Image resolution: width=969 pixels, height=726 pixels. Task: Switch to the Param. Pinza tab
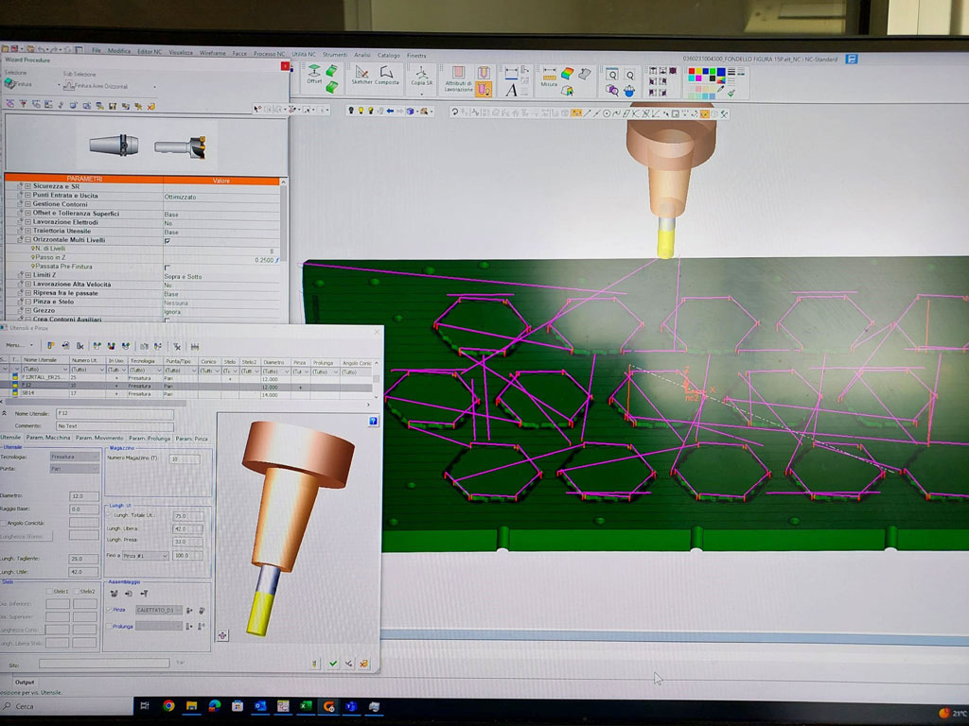tap(191, 439)
